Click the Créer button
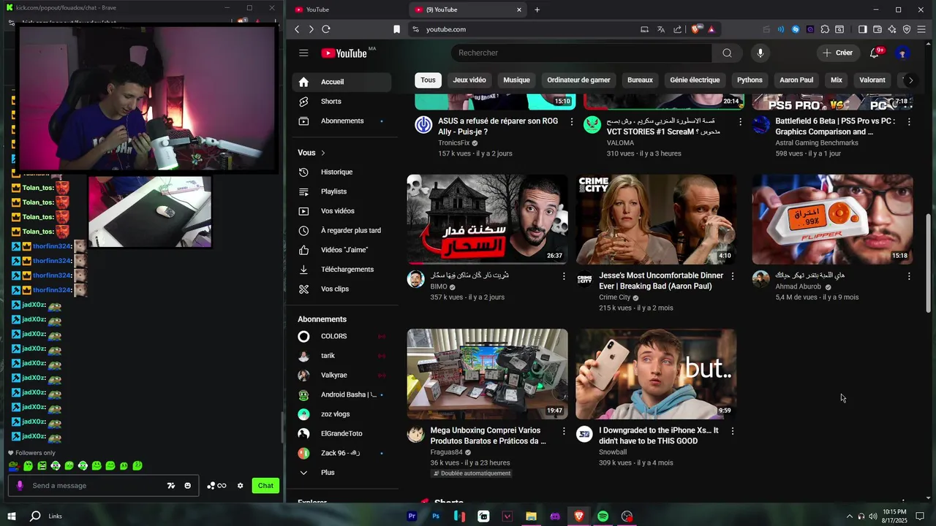The width and height of the screenshot is (936, 526). click(837, 53)
